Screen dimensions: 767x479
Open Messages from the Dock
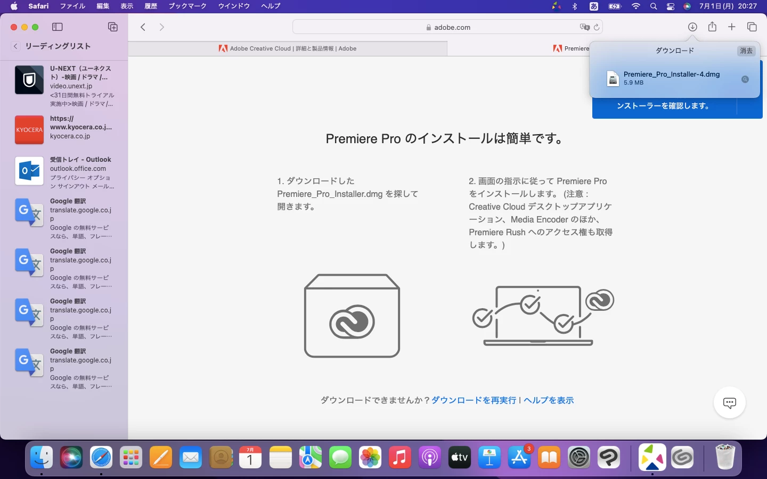pyautogui.click(x=340, y=457)
